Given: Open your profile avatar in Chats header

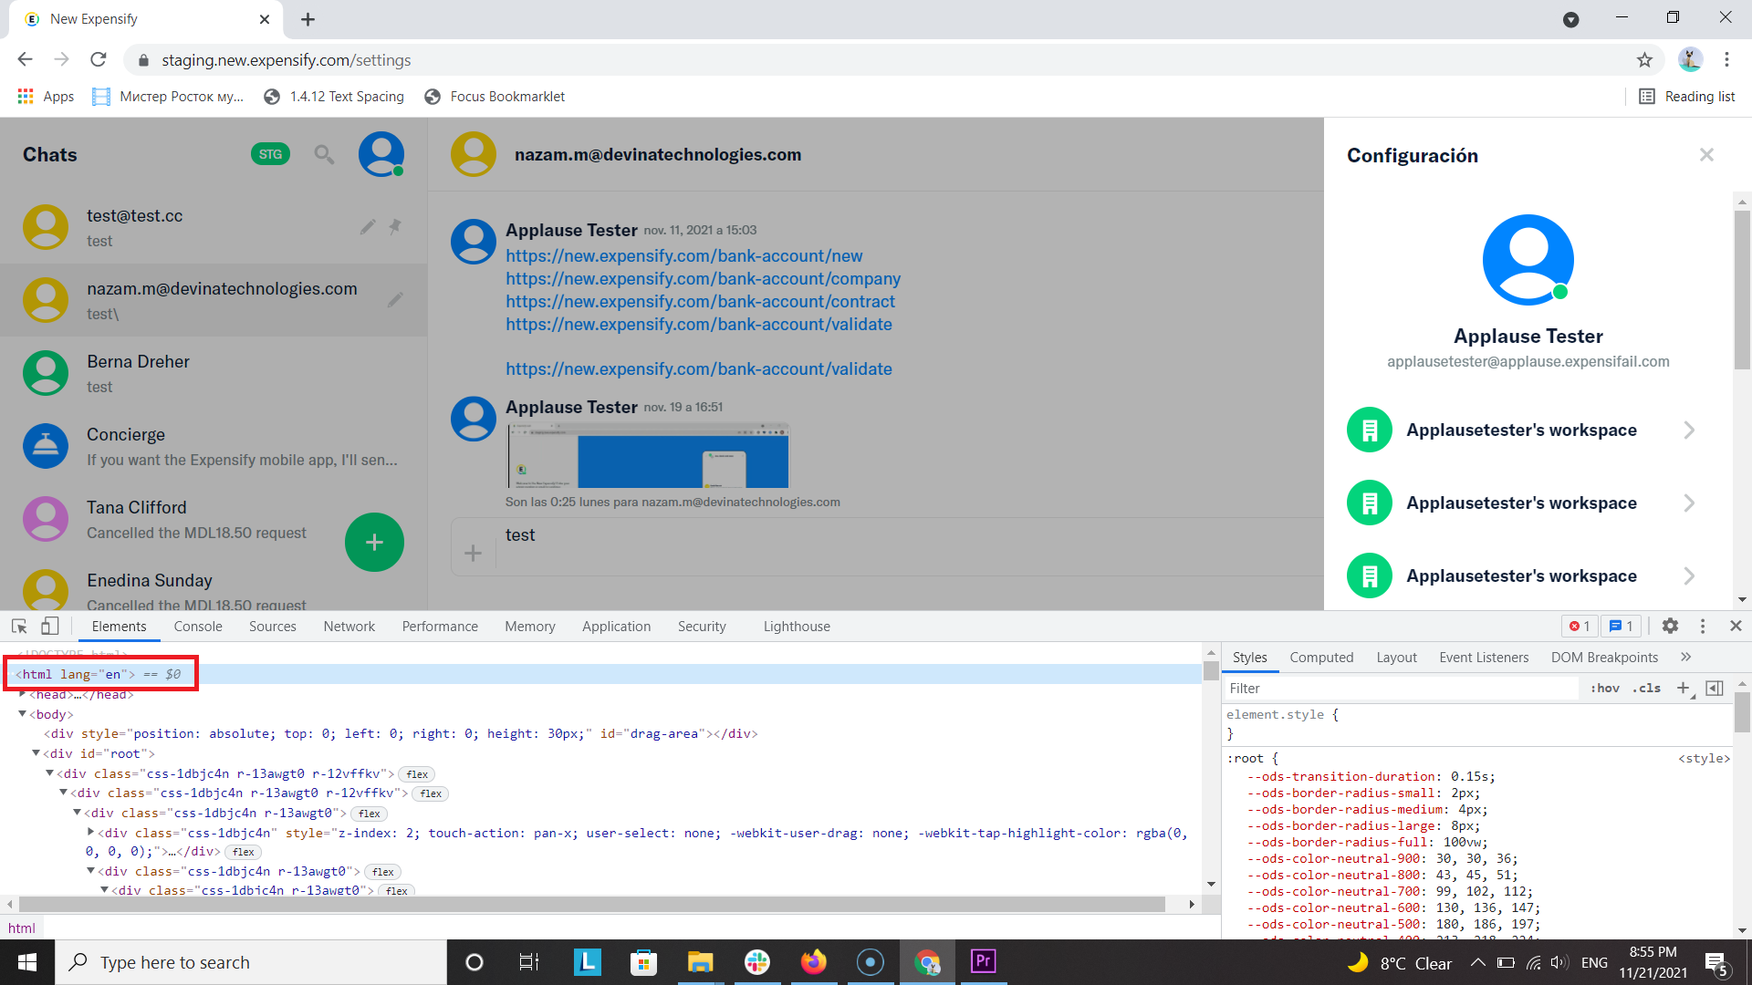Looking at the screenshot, I should [381, 154].
